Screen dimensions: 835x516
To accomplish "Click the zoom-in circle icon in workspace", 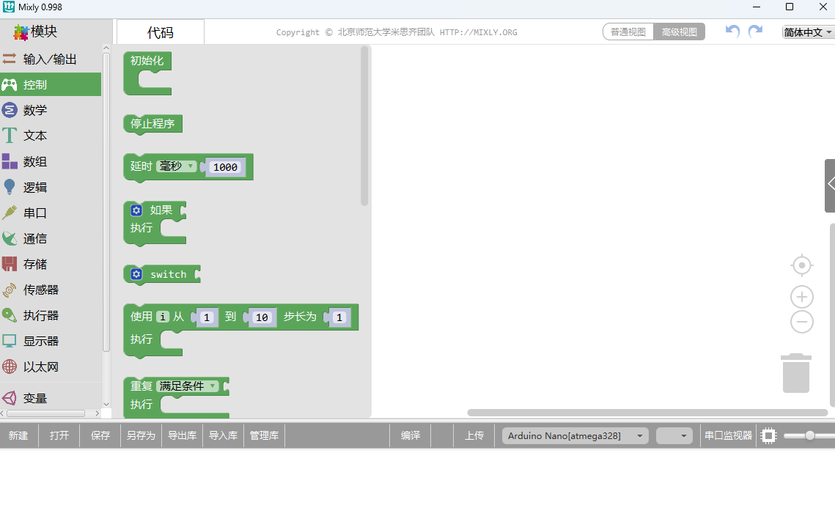I will pos(801,297).
